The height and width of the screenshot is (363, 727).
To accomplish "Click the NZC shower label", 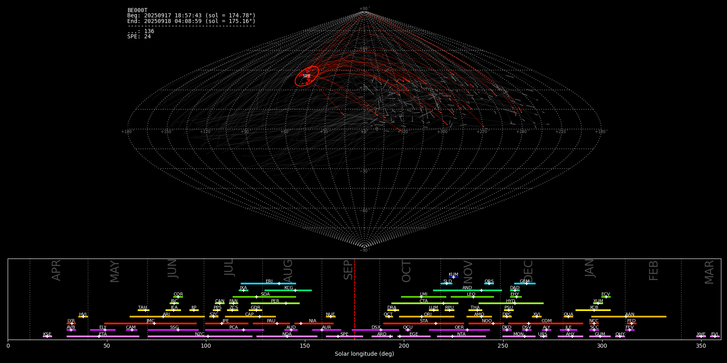I will click(200, 334).
